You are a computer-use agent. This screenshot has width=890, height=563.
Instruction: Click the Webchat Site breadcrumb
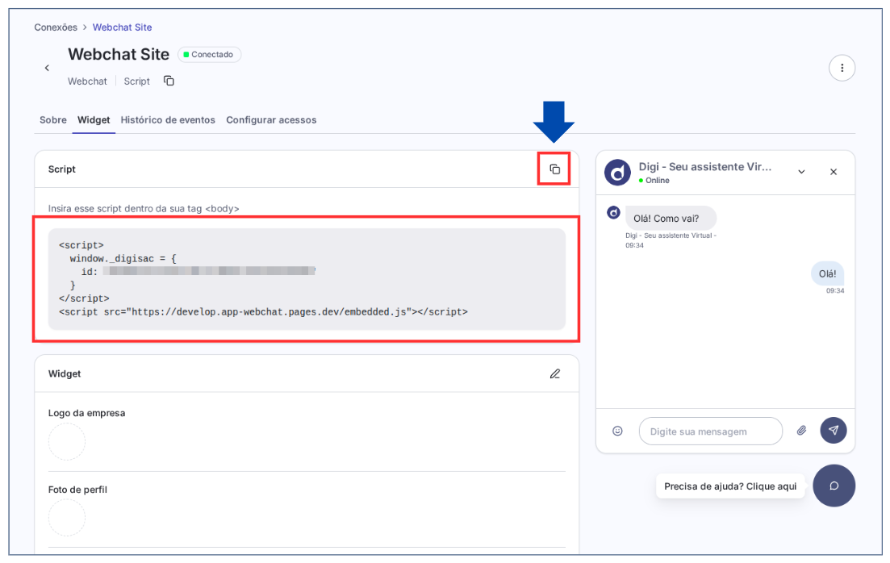[122, 27]
